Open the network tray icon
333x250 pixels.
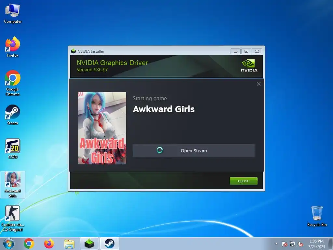point(292,244)
